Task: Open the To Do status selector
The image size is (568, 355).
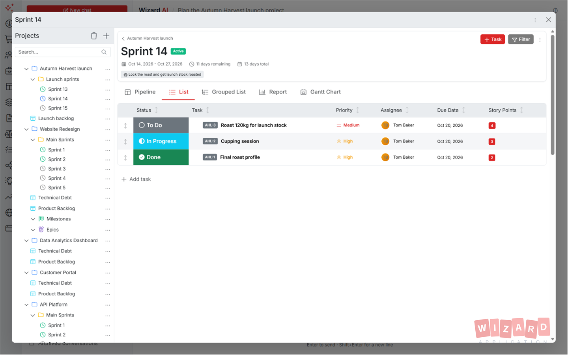Action: [x=161, y=125]
